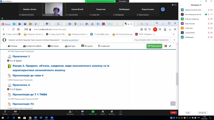
Task: Open a new browser tab with plus icon
Action: pyautogui.click(x=147, y=24)
